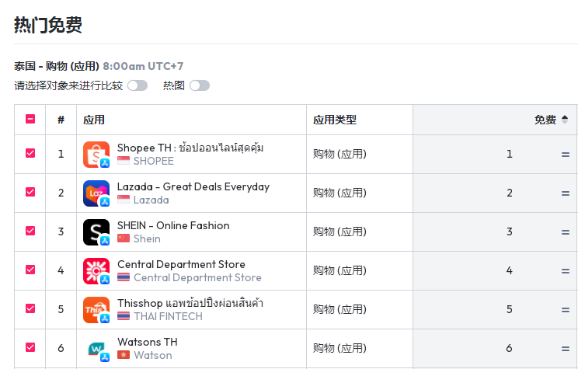The image size is (578, 369).
Task: Open the THAI FINTECH publisher link
Action: click(x=168, y=316)
